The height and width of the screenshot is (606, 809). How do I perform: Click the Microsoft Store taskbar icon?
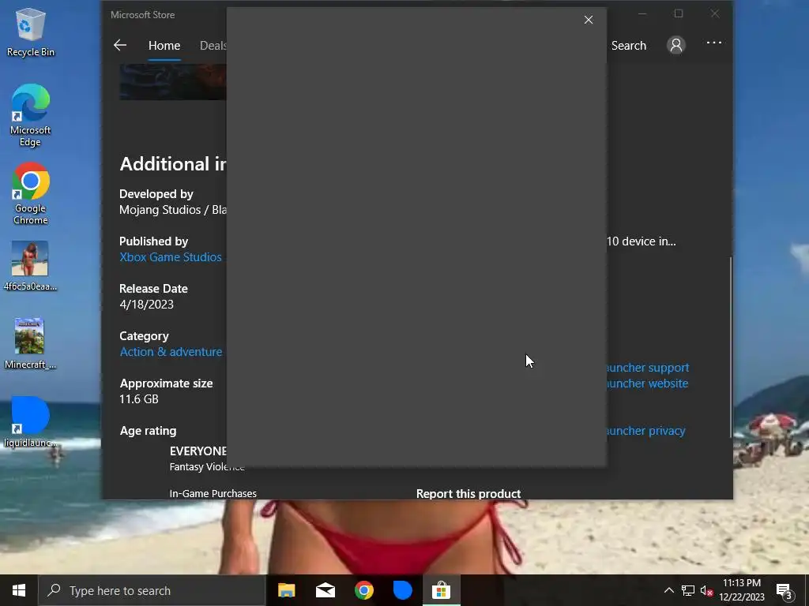pos(441,590)
